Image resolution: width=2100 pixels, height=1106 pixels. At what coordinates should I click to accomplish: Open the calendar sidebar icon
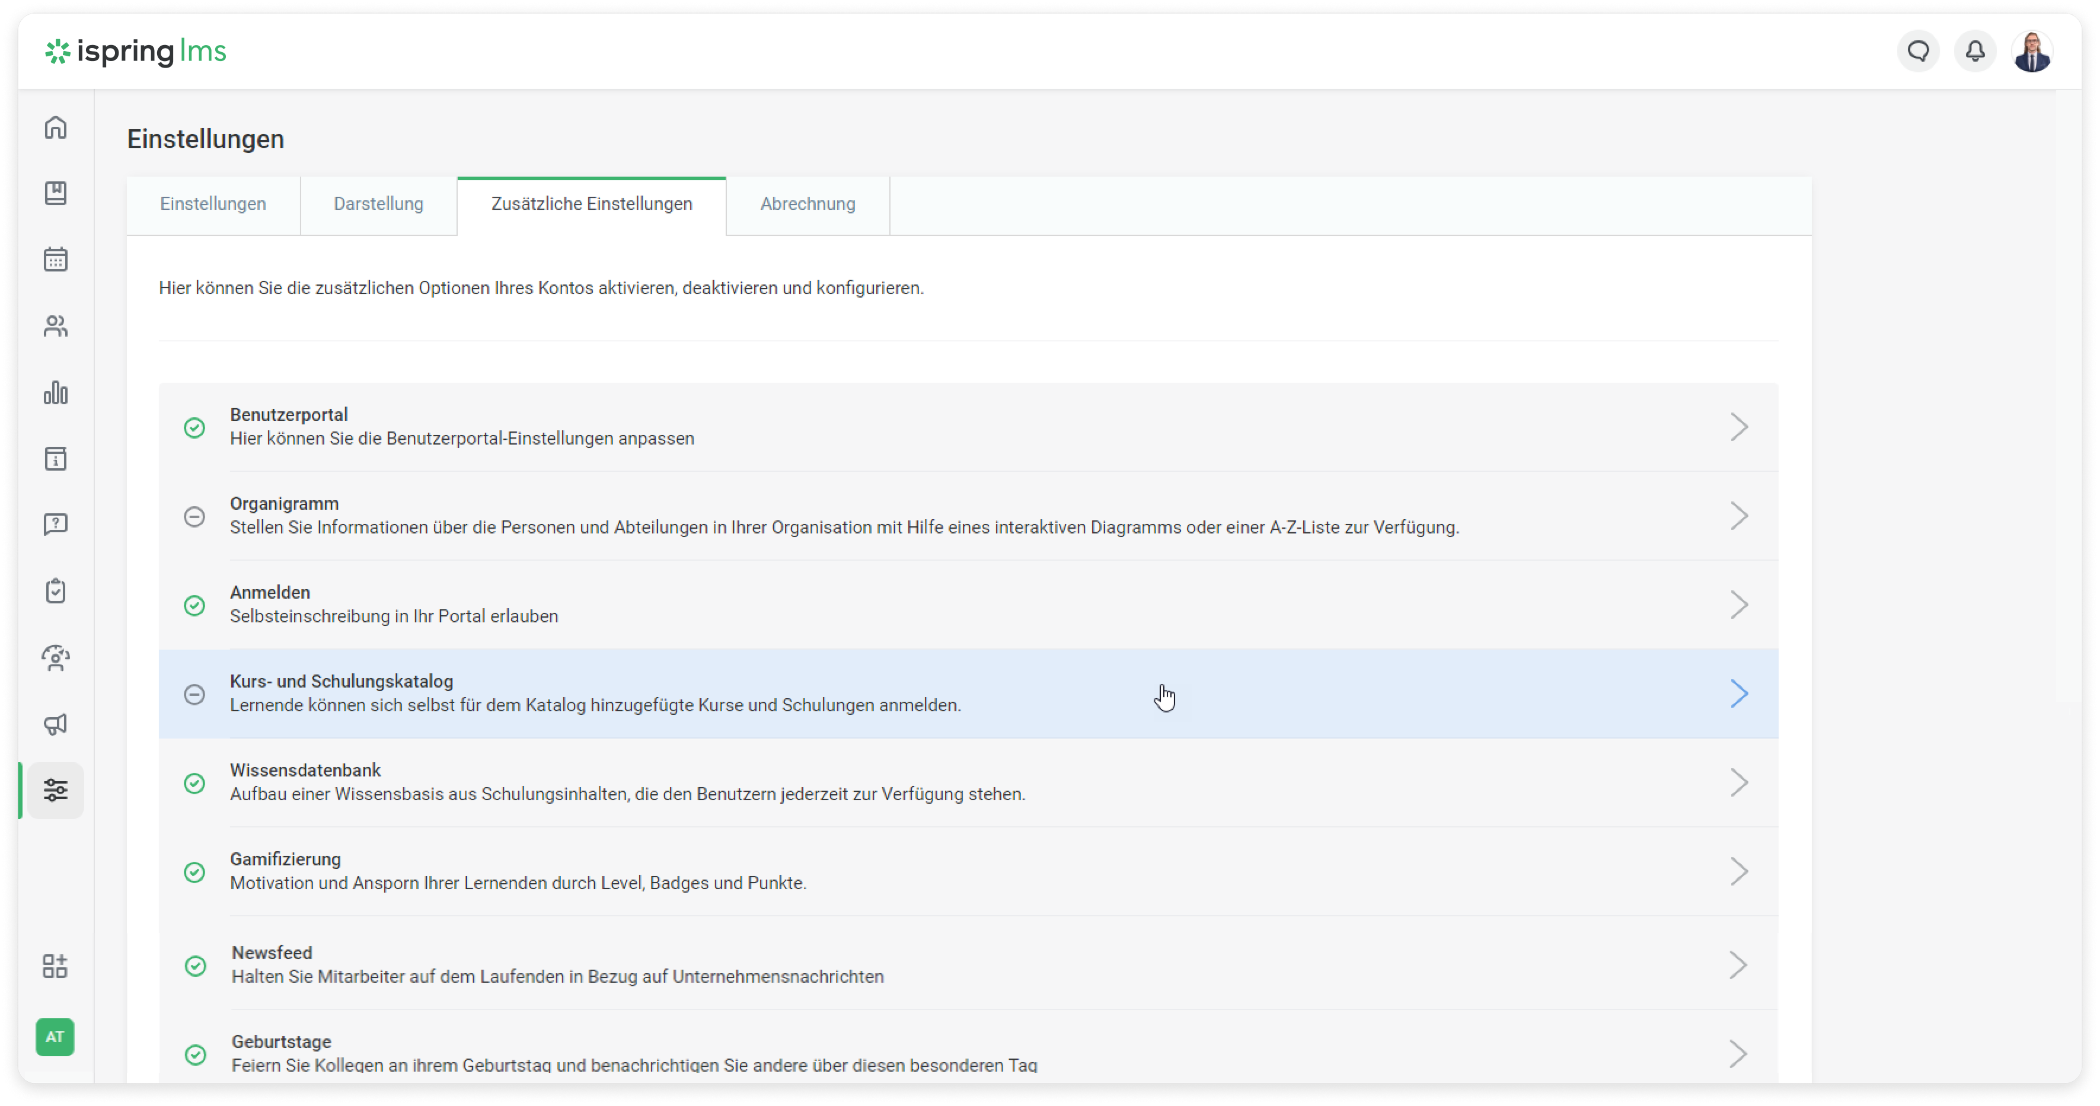point(56,259)
